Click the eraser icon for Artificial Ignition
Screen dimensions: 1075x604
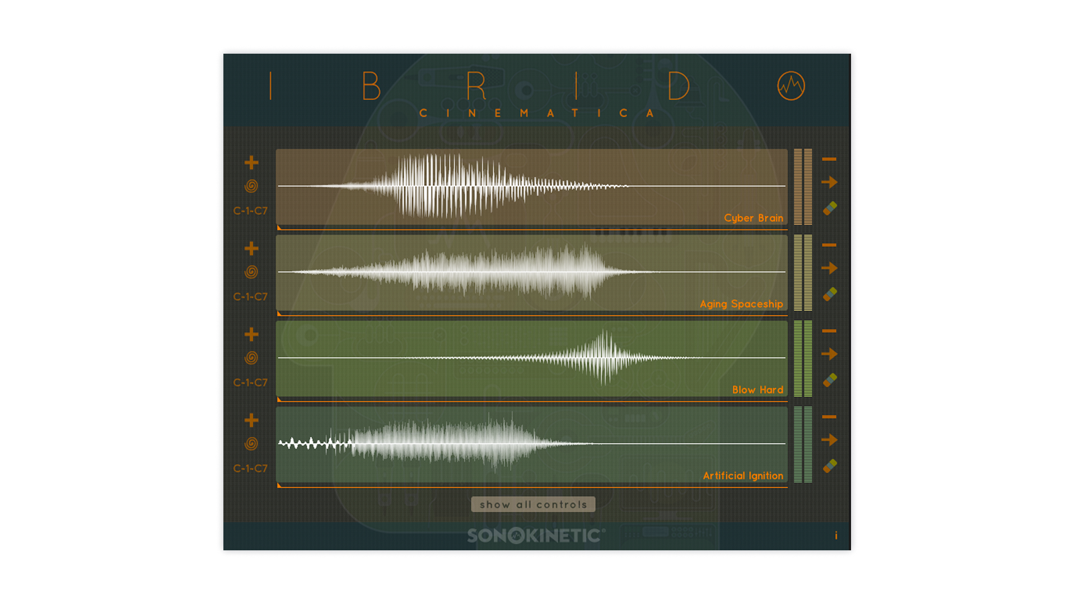coord(830,466)
